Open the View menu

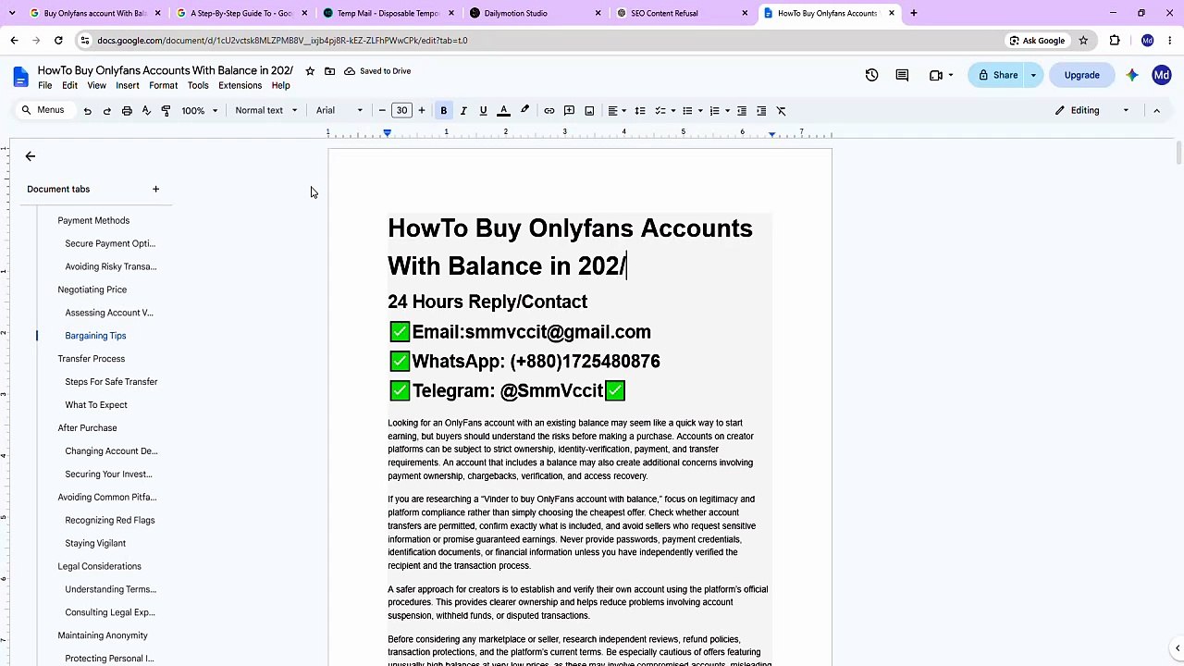point(96,85)
